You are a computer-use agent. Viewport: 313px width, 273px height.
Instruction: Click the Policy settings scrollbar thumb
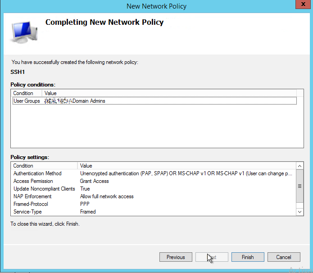coord(300,186)
